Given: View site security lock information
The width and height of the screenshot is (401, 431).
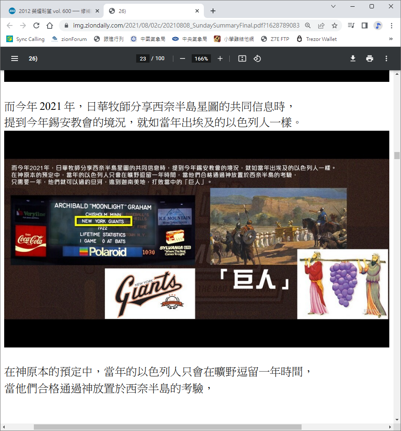Looking at the screenshot, I should [66, 25].
